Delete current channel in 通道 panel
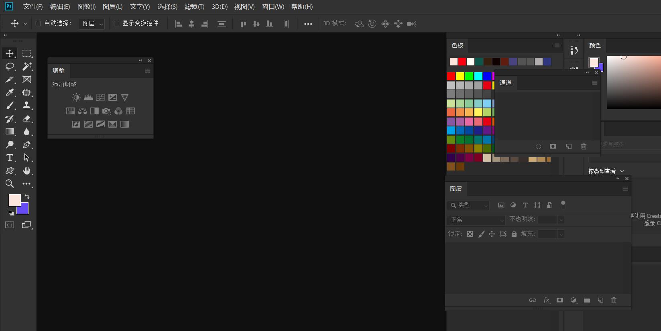This screenshot has height=331, width=661. pos(584,146)
